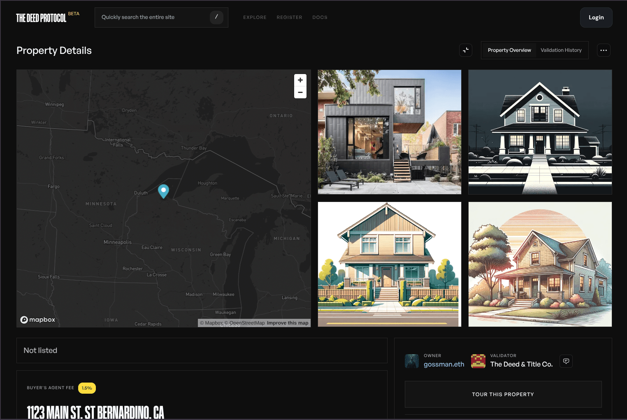
Task: Click the gossman.eth owner avatar
Action: point(412,361)
